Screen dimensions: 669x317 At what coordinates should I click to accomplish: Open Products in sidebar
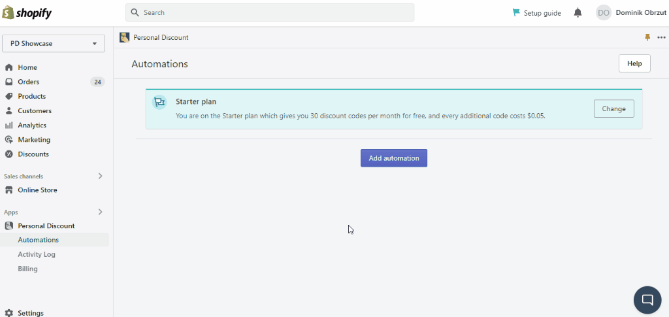tap(31, 97)
